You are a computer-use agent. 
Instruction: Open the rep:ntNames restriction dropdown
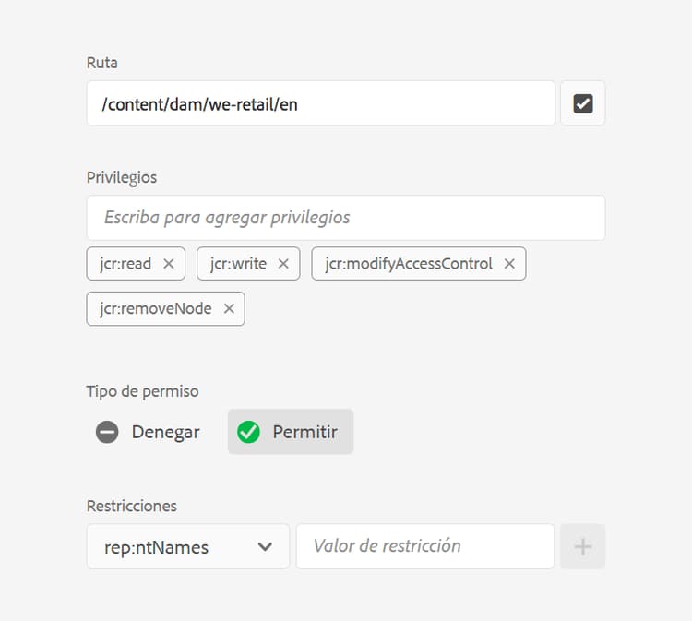(187, 547)
